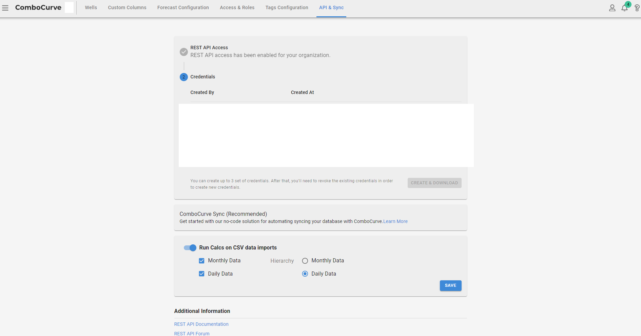Image resolution: width=641 pixels, height=336 pixels.
Task: Uncheck the Daily Data checkbox
Action: point(201,274)
